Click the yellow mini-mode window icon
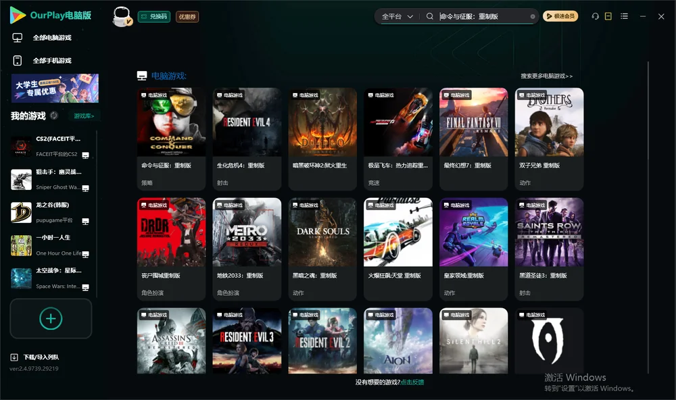 (608, 16)
